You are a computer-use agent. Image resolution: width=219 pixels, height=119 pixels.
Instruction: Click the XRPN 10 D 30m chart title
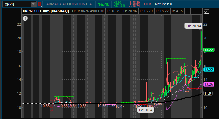(46, 11)
